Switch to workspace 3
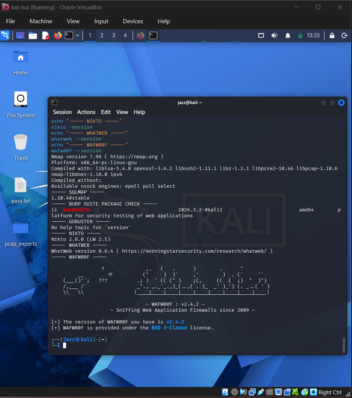 tap(114, 35)
